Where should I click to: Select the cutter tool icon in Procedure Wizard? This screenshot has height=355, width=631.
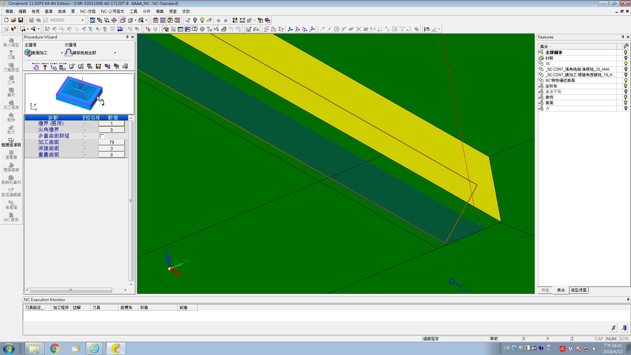[x=45, y=67]
